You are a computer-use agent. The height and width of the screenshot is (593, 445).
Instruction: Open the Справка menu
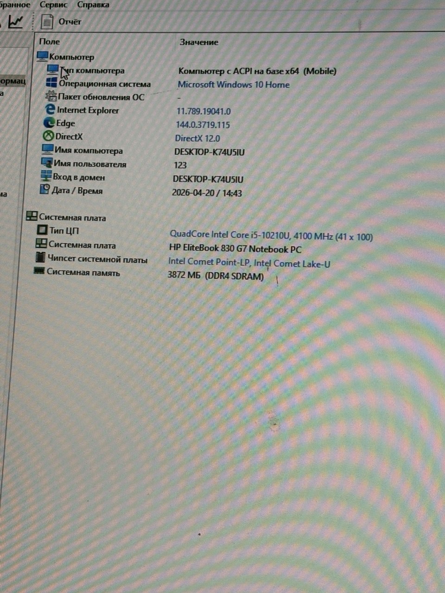(x=93, y=5)
